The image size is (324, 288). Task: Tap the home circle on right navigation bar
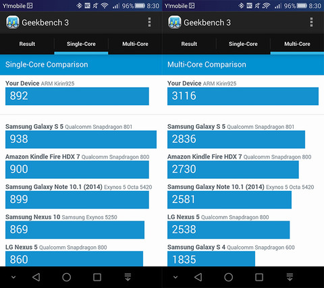tap(229, 277)
